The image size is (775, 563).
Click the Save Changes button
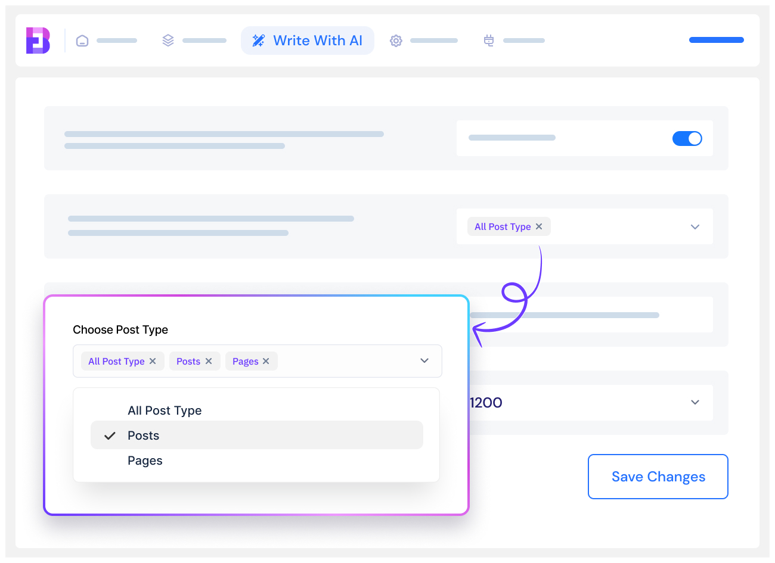point(658,476)
